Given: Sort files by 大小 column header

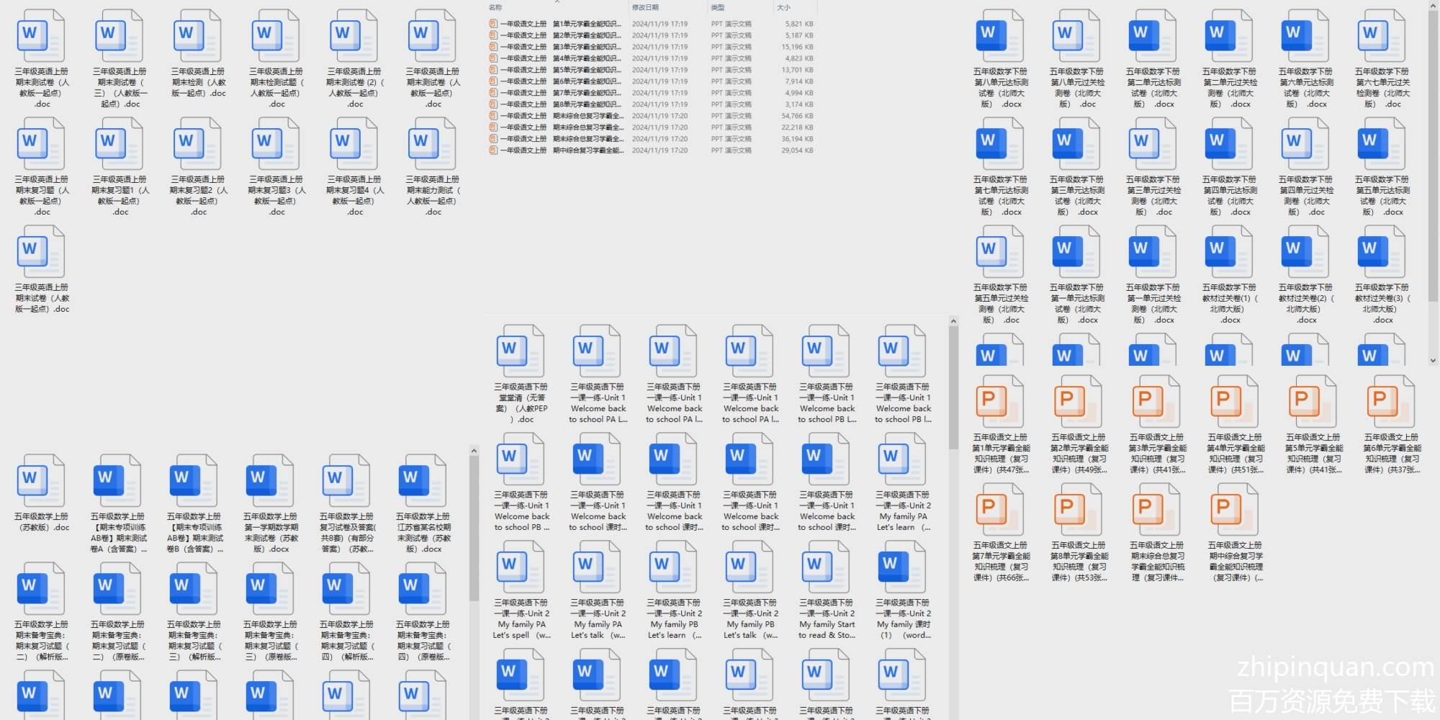Looking at the screenshot, I should pyautogui.click(x=783, y=7).
